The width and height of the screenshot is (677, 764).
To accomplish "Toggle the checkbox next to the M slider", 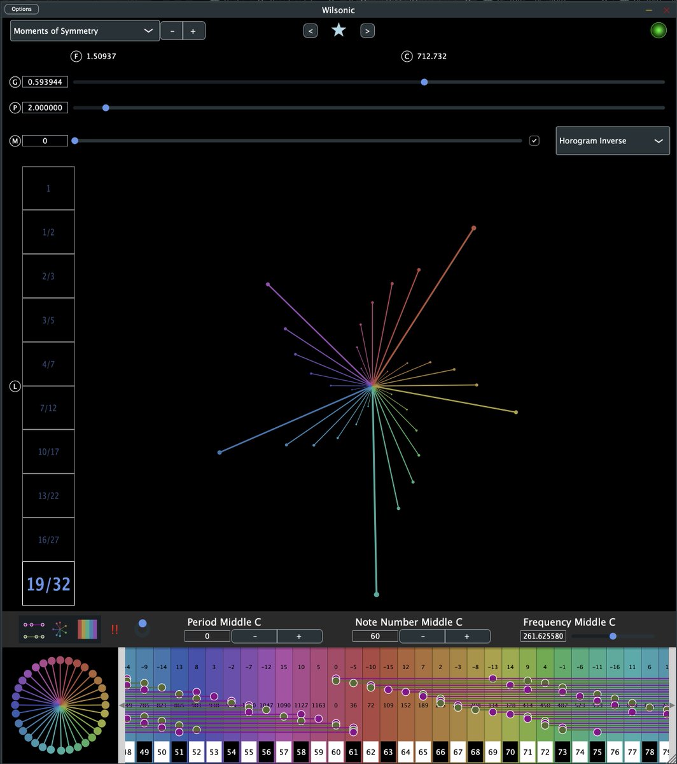I will pos(534,140).
